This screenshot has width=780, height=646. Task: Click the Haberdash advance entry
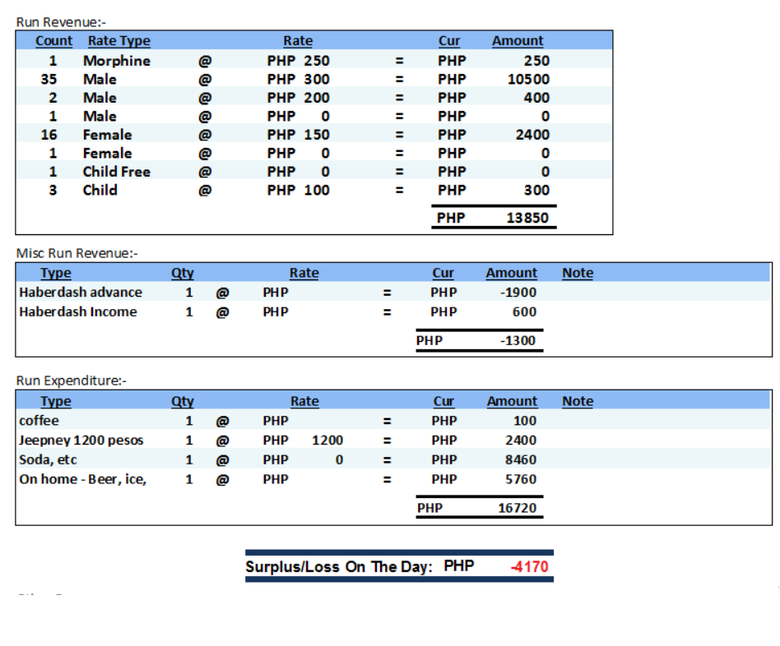coord(81,293)
